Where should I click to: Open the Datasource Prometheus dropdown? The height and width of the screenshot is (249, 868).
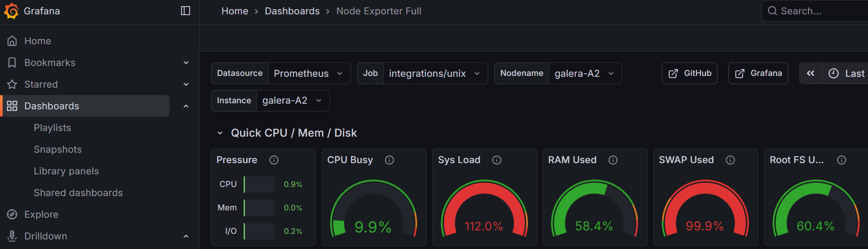308,73
